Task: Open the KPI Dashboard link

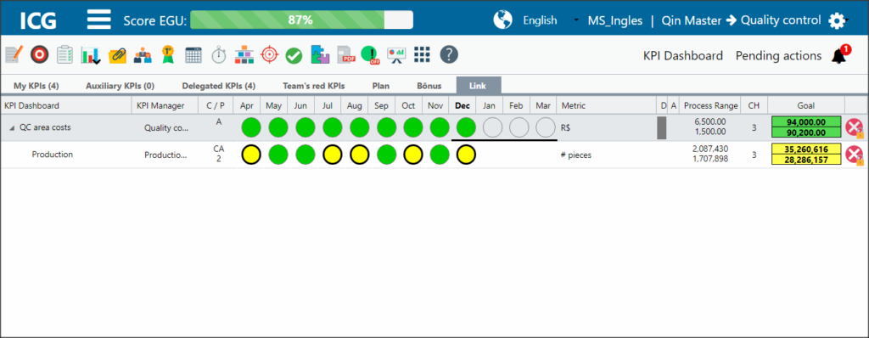Action: pyautogui.click(x=683, y=55)
